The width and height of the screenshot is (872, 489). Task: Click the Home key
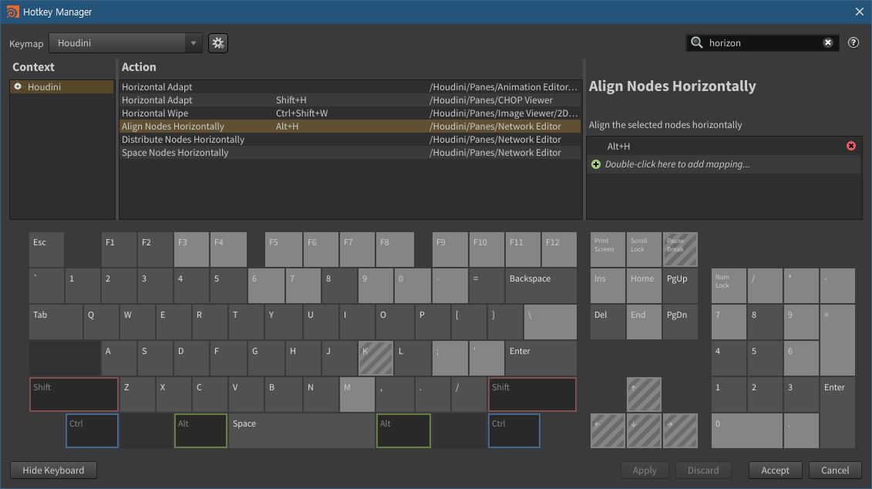tap(644, 285)
